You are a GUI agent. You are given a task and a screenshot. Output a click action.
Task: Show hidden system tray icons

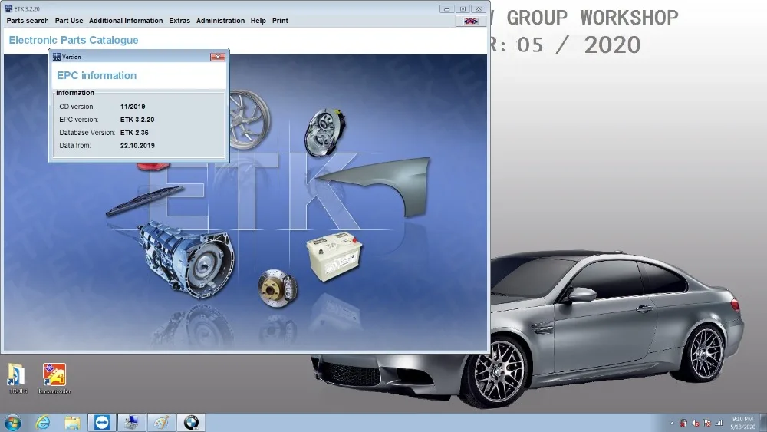click(x=672, y=424)
